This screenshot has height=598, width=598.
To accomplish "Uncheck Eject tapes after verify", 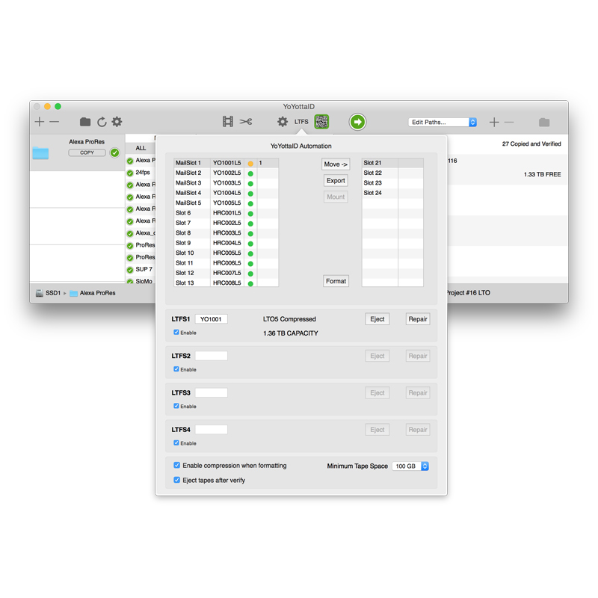I will click(176, 479).
